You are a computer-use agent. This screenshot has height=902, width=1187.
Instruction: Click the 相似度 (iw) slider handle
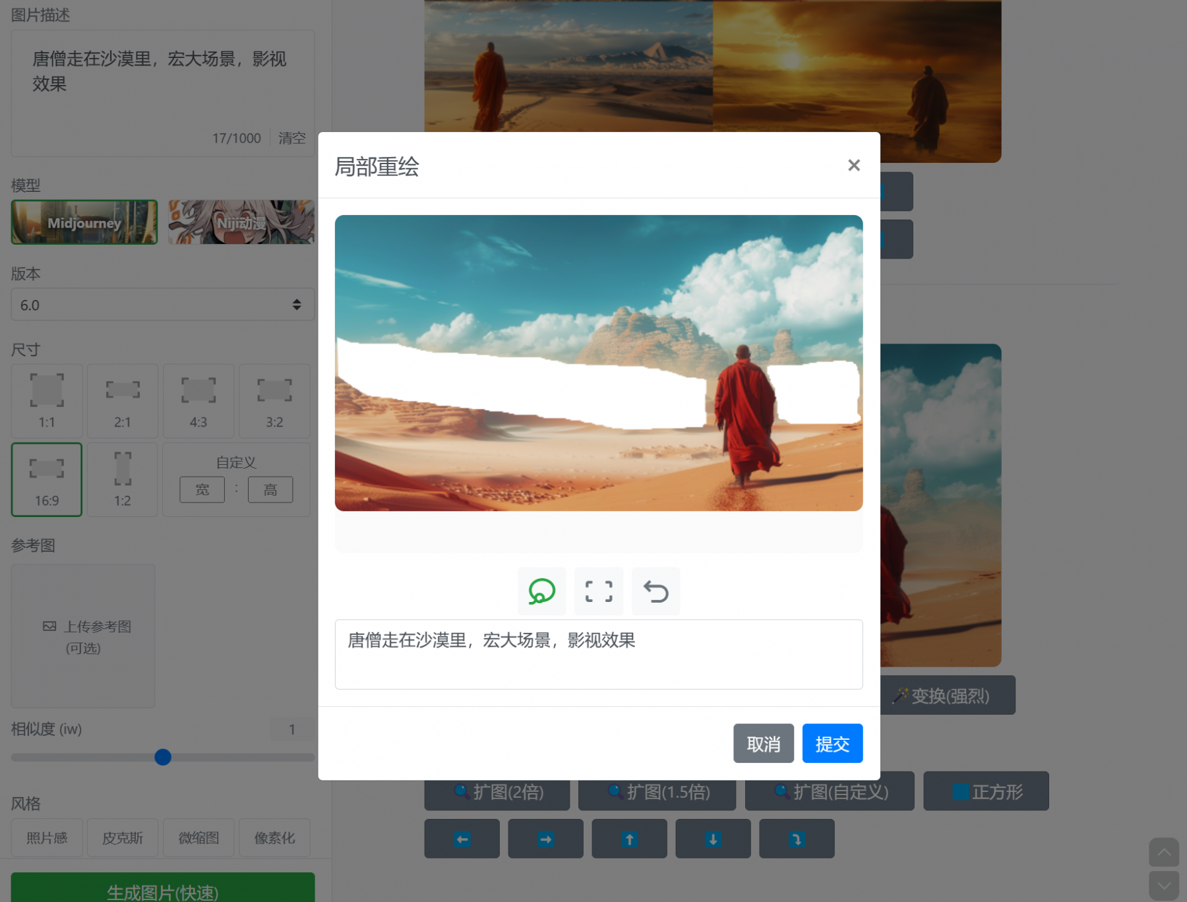tap(163, 757)
